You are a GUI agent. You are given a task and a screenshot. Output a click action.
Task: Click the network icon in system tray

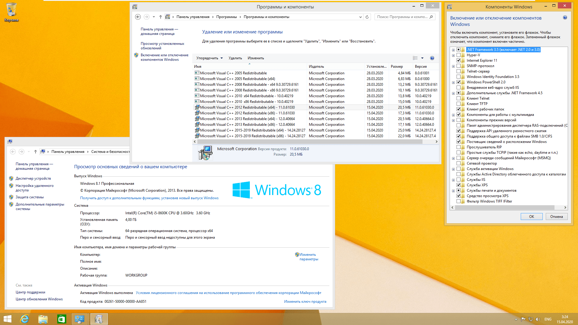(531, 319)
